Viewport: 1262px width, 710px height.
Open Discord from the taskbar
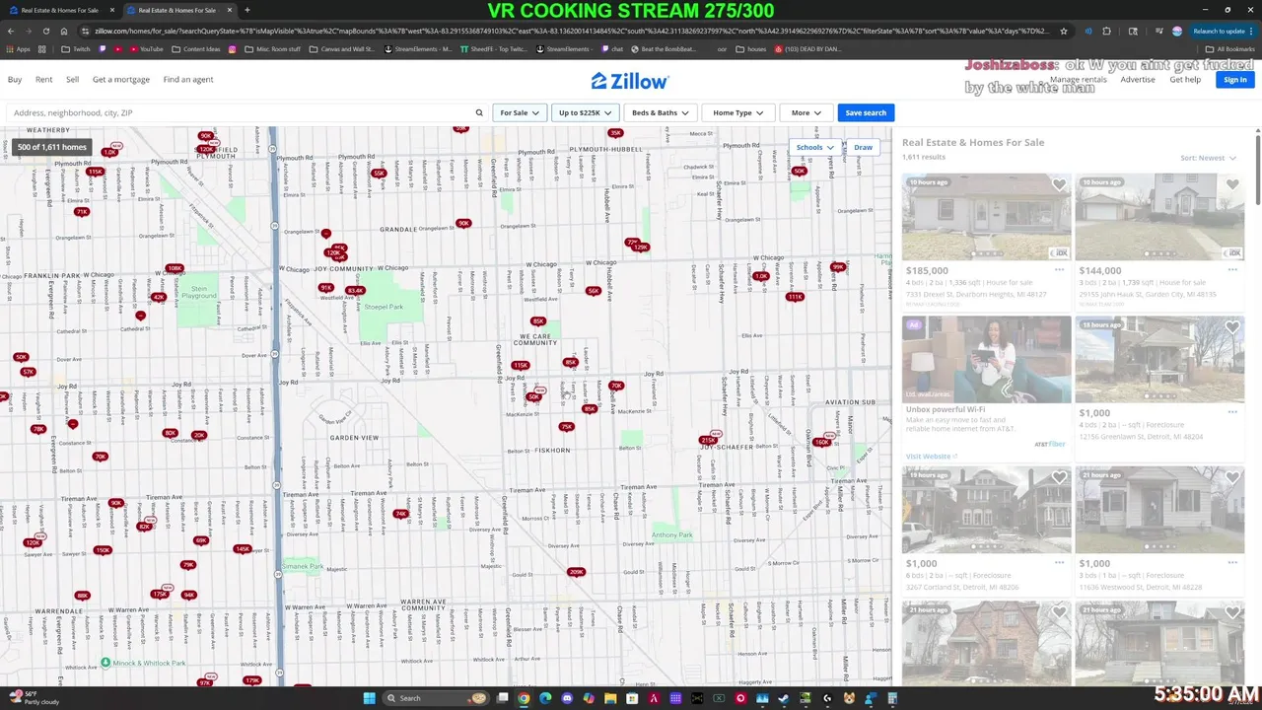click(x=567, y=698)
